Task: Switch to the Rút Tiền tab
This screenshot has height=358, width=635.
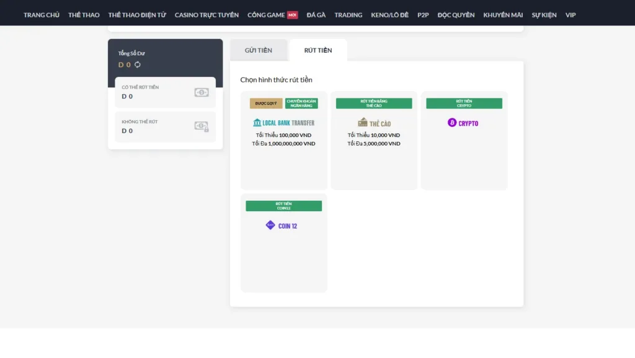Action: 317,50
